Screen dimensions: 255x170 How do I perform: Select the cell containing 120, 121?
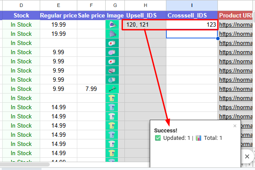pyautogui.click(x=145, y=24)
